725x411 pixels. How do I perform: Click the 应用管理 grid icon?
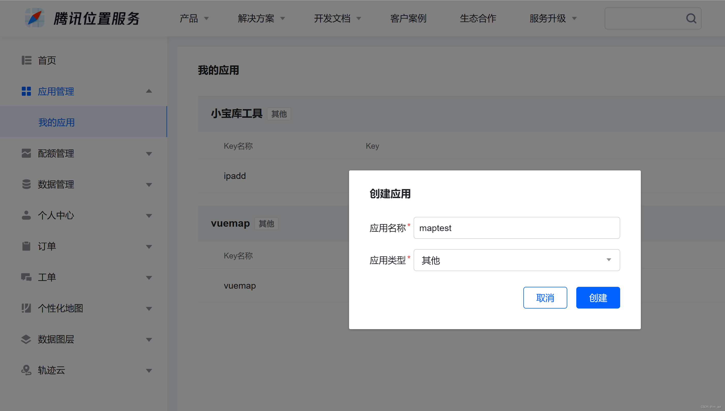click(x=26, y=91)
